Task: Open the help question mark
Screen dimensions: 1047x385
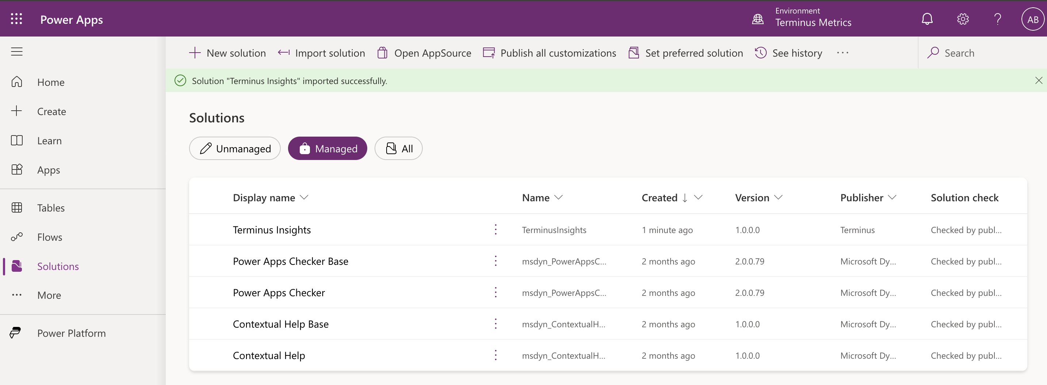Action: tap(997, 19)
